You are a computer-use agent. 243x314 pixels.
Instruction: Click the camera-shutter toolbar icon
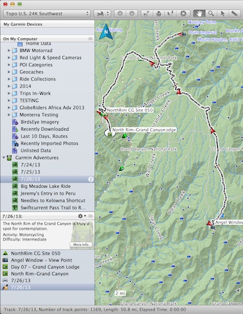point(183,14)
